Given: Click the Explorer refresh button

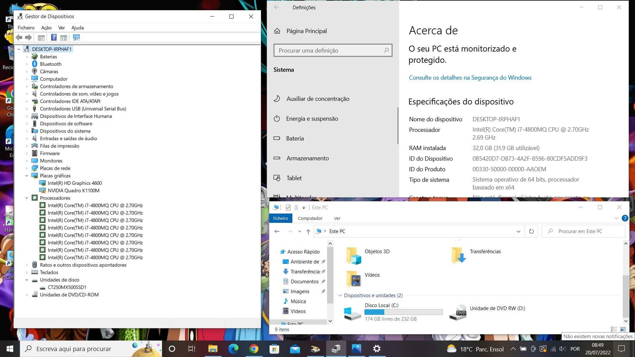Looking at the screenshot, I should 531,231.
